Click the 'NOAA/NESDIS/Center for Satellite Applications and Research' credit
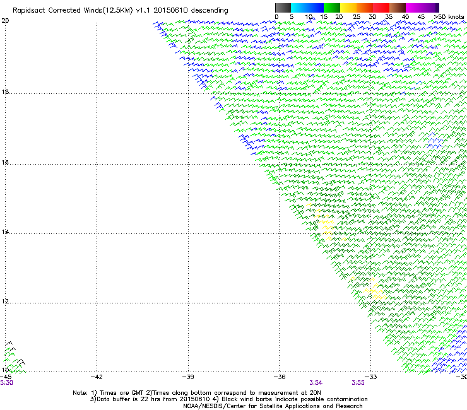467x410 pixels. click(x=273, y=406)
